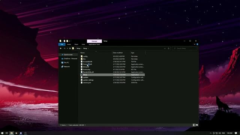Screen dimensions: 240x135
Task: Click status bar text '1 item selected'
Action: click(73, 125)
